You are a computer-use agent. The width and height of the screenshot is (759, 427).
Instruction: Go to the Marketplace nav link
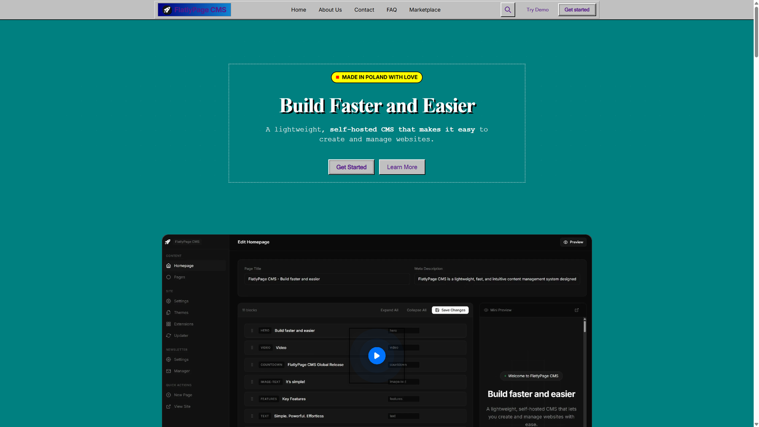click(425, 9)
